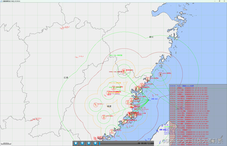The image size is (227, 146).
Task: Fast-forward the replay playback
Action: pyautogui.click(x=95, y=143)
